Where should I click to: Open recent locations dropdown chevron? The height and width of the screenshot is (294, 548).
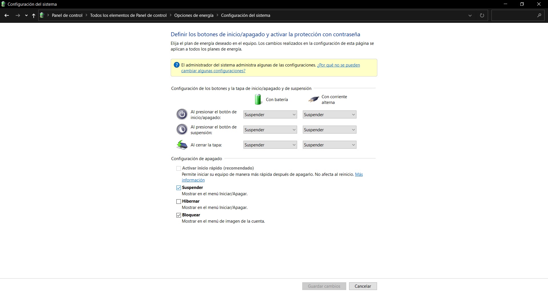pos(26,16)
